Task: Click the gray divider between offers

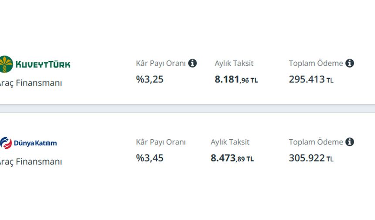Action: (187, 108)
